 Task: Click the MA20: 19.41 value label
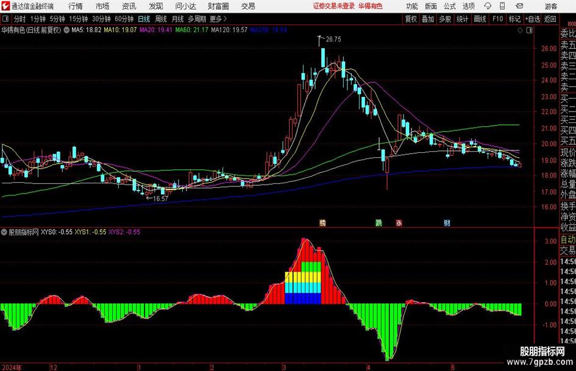pos(156,30)
